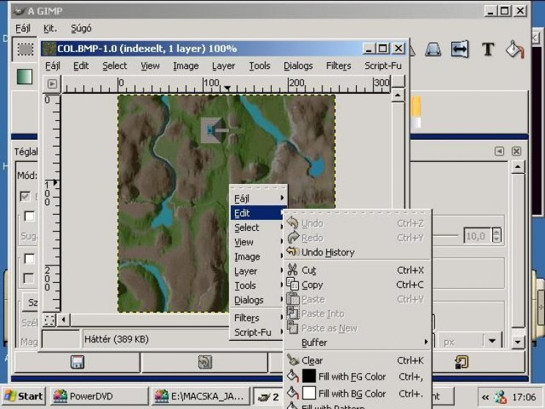The image size is (545, 409).
Task: Open Script-Fu in the image window menubar
Action: point(382,66)
